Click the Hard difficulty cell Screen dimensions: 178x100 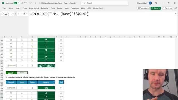22,73
